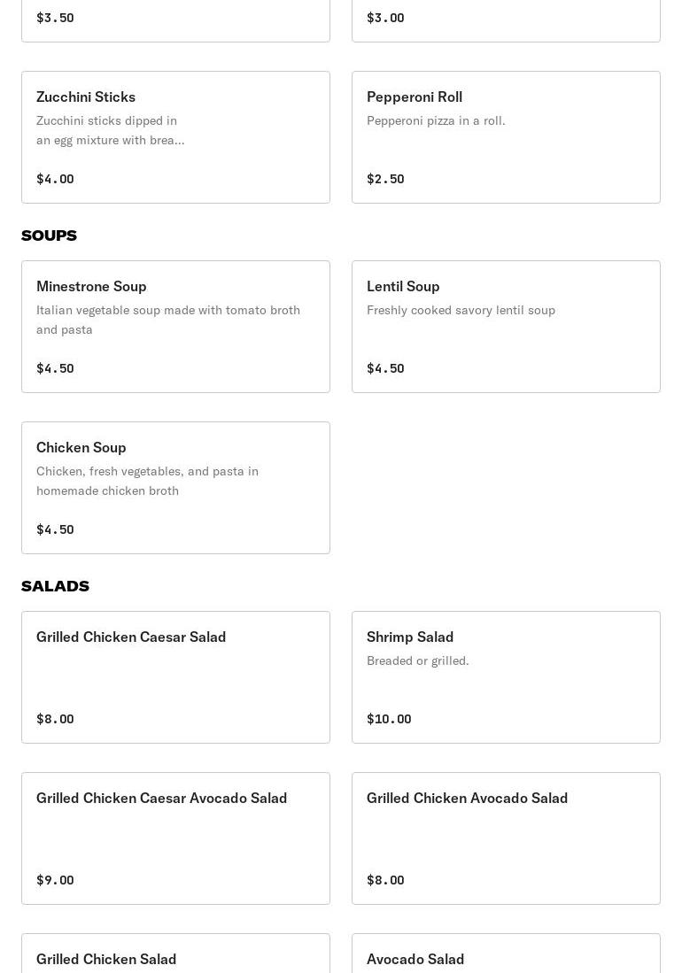682x973 pixels.
Task: Click the $10.00 Shrimp Salad price
Action: point(389,719)
